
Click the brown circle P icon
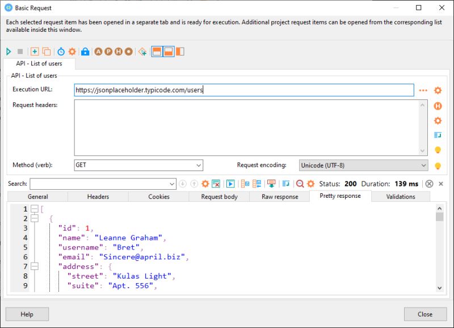(108, 52)
